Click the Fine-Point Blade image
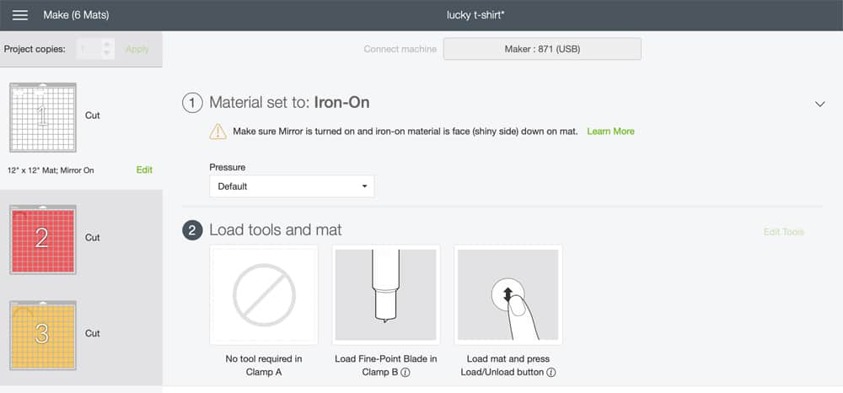Screen dimensions: 843x393 point(385,294)
